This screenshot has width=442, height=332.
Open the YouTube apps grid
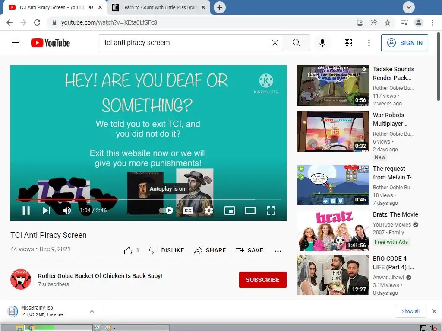348,43
